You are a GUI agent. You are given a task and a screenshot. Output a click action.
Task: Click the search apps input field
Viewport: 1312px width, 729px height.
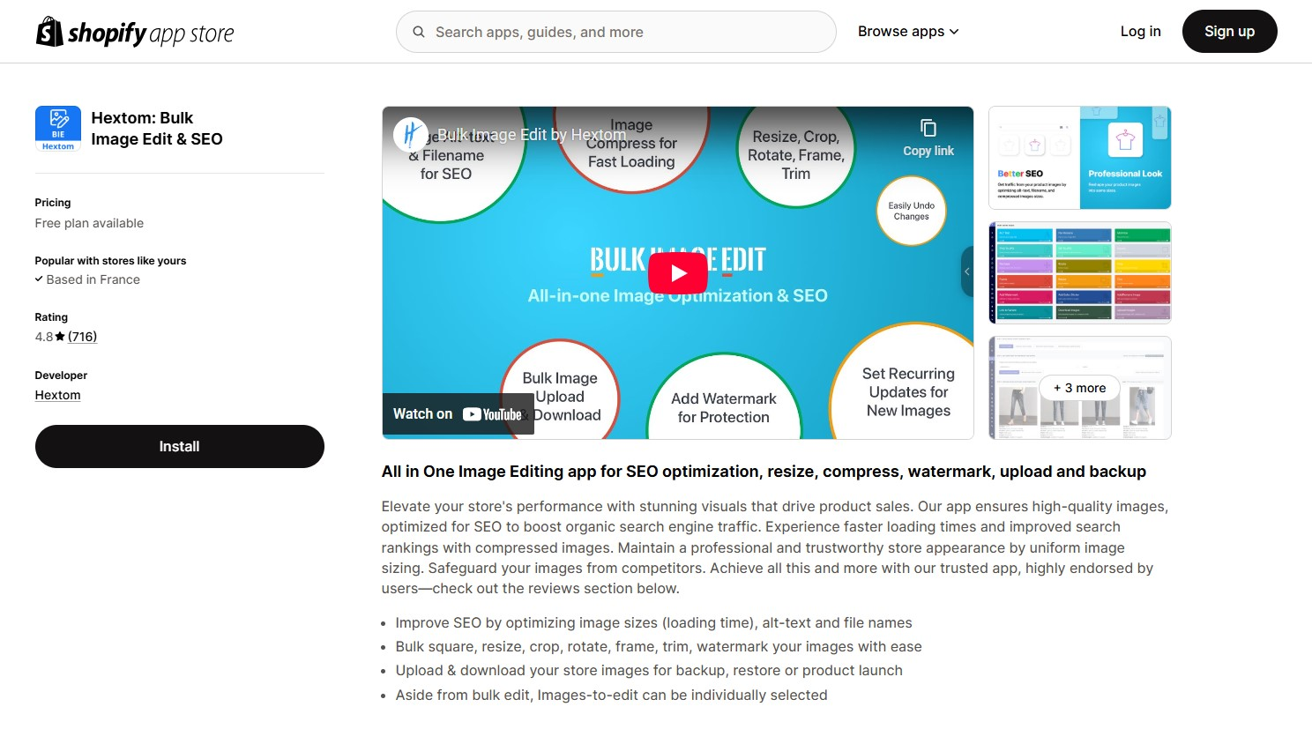pyautogui.click(x=616, y=32)
